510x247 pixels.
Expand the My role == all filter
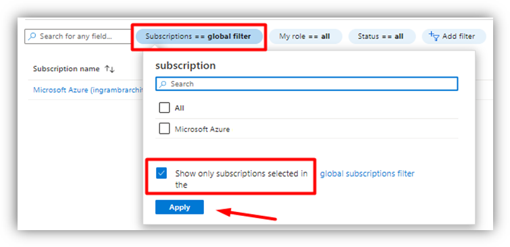[x=305, y=36]
